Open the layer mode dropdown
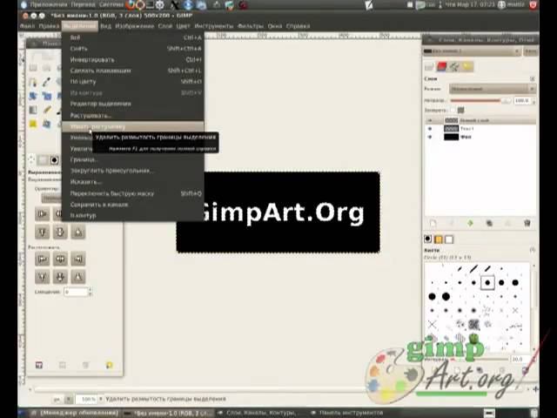The height and width of the screenshot is (418, 557). [493, 89]
